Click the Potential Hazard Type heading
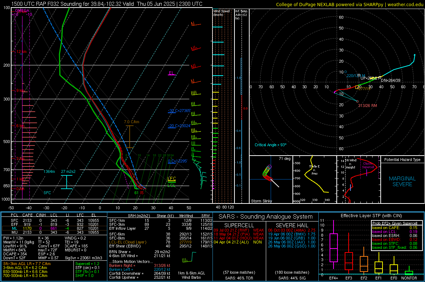Image resolution: width=425 pixels, height=282 pixels. pyautogui.click(x=402, y=160)
